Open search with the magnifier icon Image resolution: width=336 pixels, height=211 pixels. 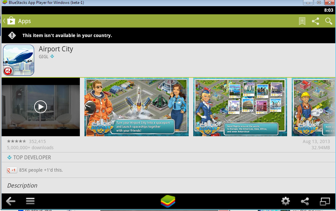click(x=329, y=21)
